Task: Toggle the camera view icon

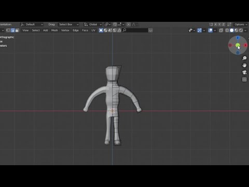Action: click(244, 72)
